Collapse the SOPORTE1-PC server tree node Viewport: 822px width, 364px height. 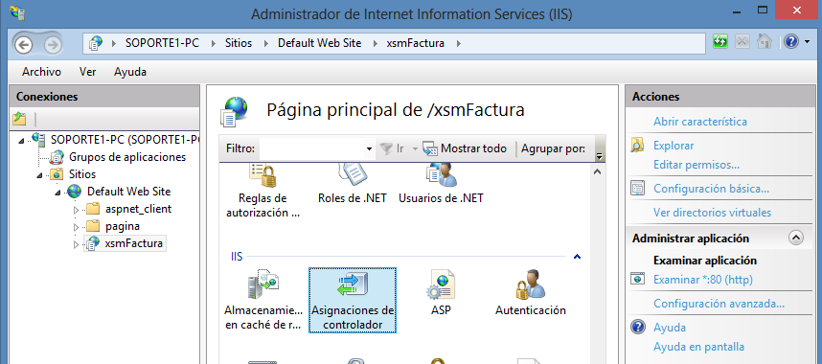21,140
